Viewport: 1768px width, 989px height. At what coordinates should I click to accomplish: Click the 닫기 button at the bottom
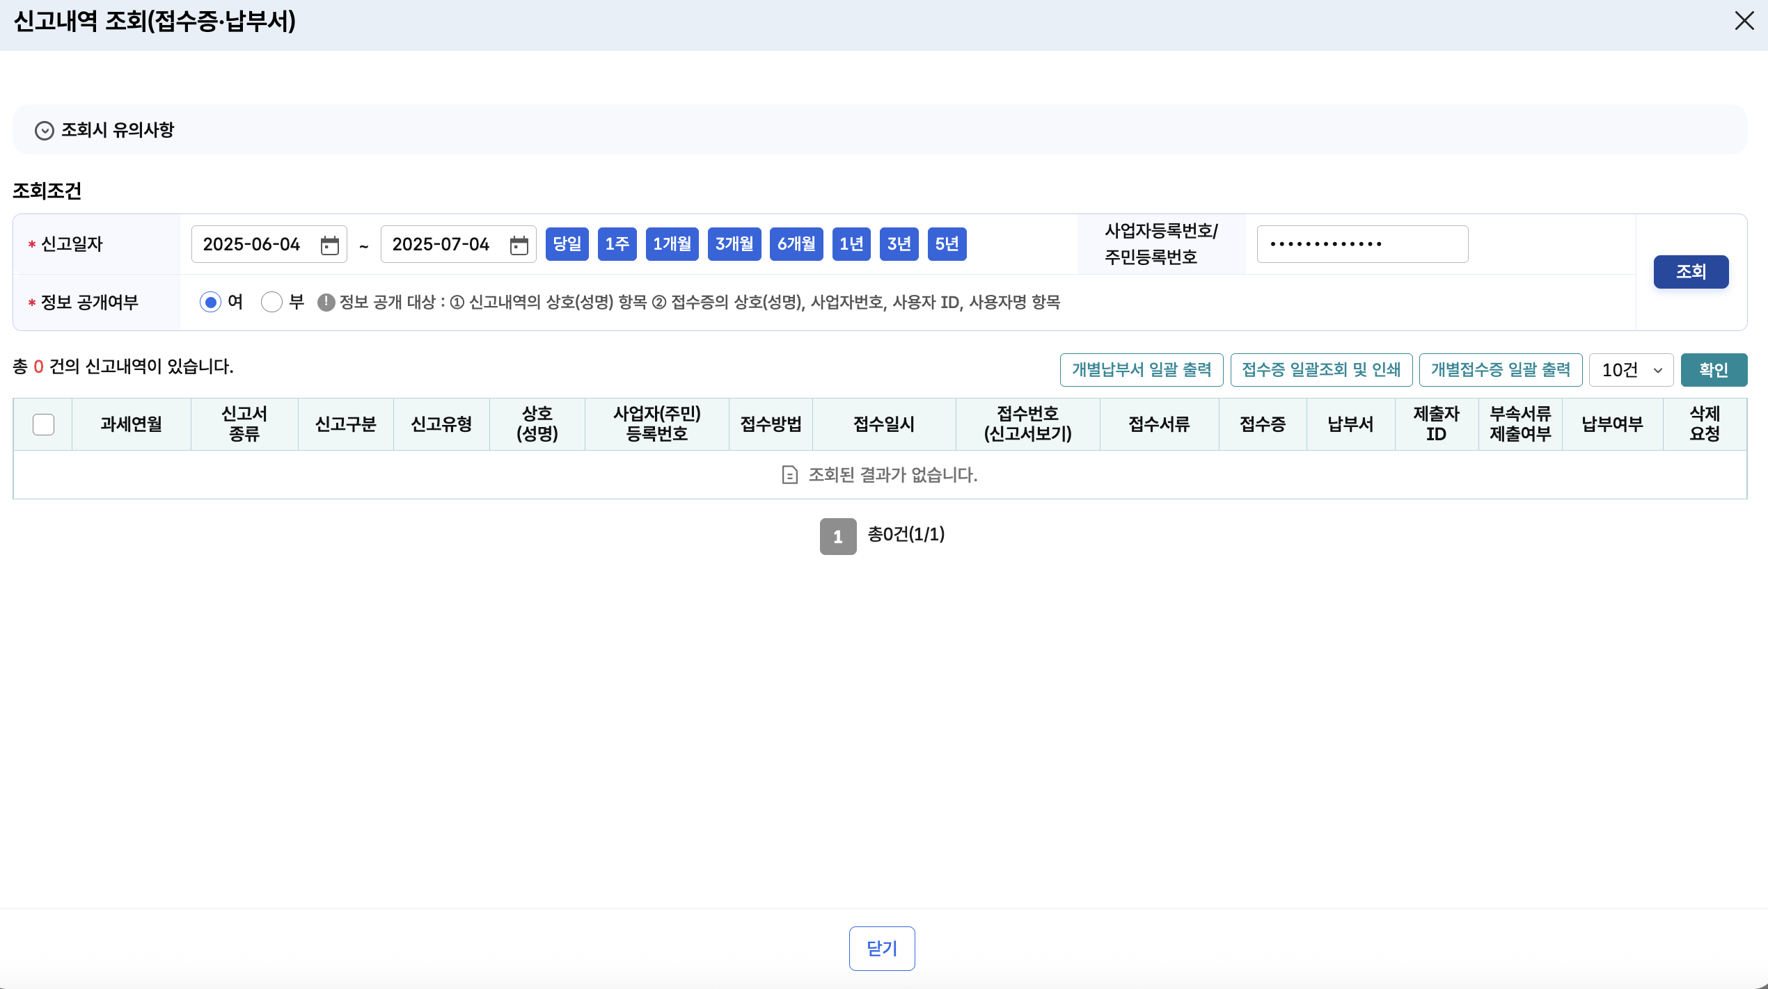pyautogui.click(x=882, y=948)
